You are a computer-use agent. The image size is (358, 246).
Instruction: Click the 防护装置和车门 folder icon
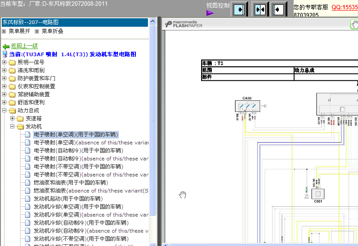[x=12, y=78]
